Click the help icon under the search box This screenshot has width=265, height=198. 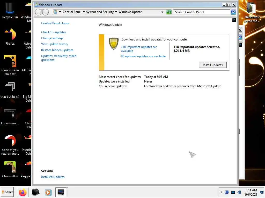point(234,20)
